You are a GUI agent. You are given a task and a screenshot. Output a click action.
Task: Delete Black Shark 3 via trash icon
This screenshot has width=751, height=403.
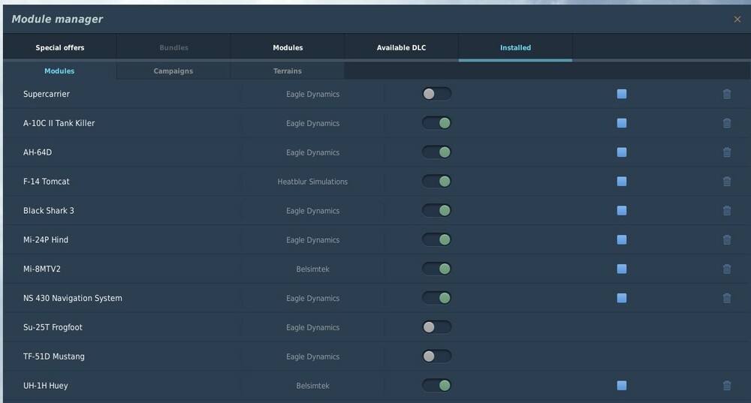[726, 211]
